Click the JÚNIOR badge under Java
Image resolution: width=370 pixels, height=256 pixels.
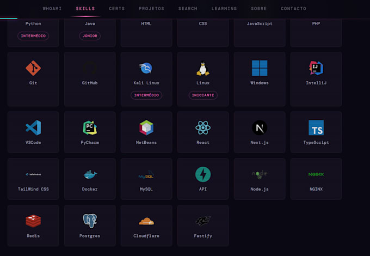pyautogui.click(x=90, y=36)
